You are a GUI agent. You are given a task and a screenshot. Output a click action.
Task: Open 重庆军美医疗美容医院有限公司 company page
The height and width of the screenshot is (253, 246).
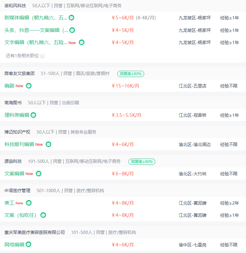click(34, 232)
